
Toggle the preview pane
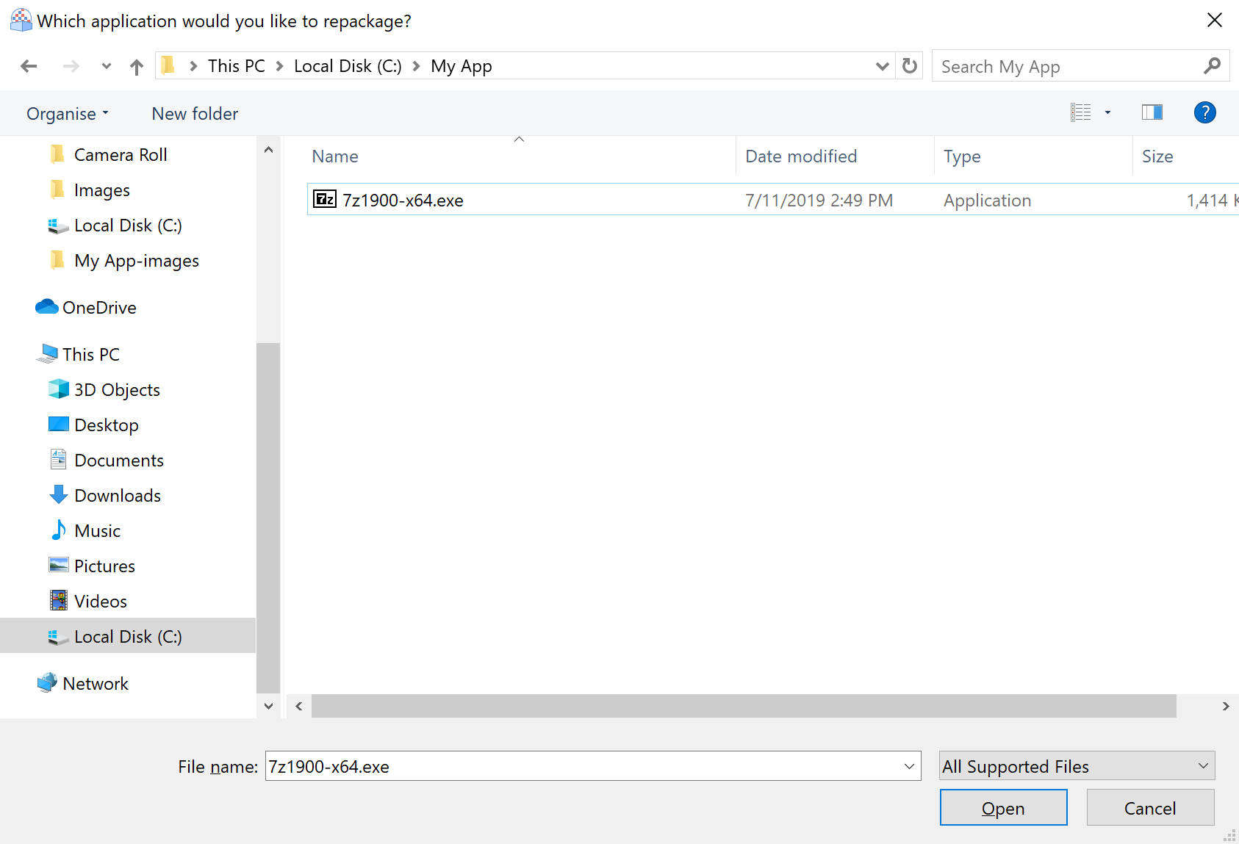(x=1152, y=112)
